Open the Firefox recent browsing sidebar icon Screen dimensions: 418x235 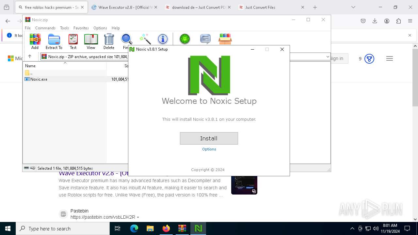coord(7,7)
